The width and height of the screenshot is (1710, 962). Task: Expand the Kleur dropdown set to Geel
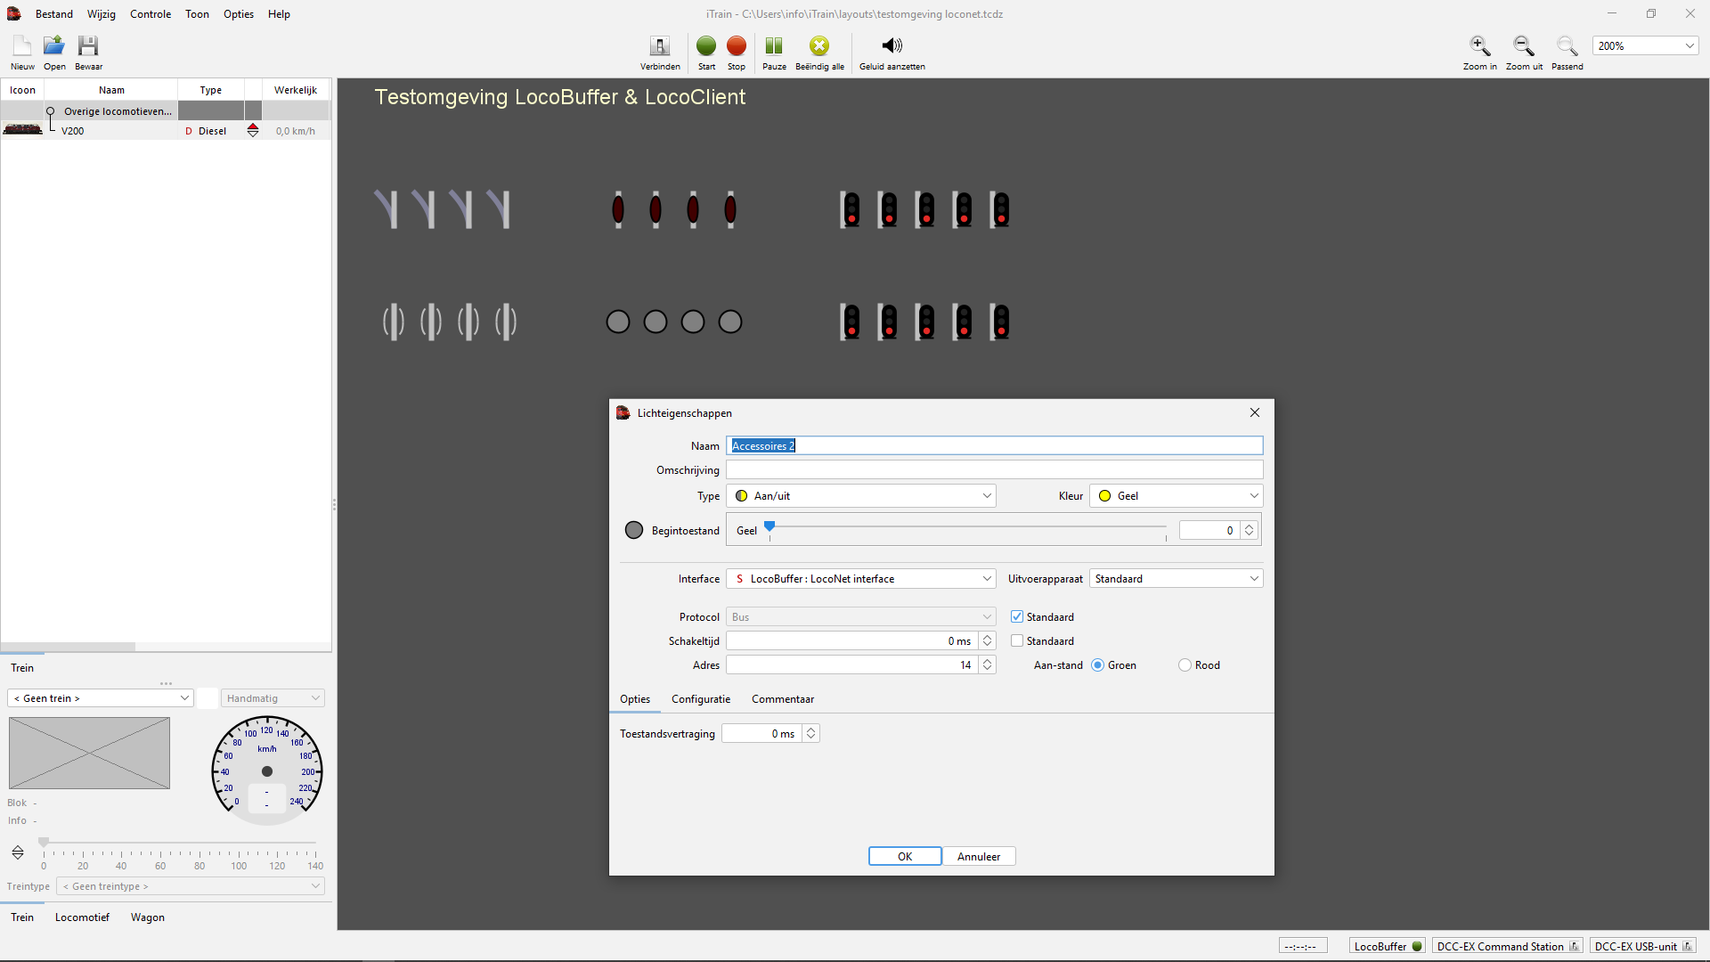[x=1176, y=495]
